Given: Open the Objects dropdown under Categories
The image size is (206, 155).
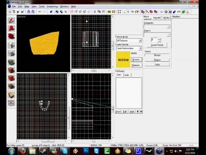Looking at the screenshot, I should (x=168, y=35).
